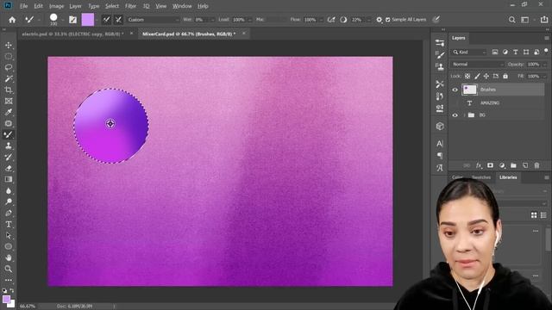Toggle lock all for layer
This screenshot has height=310, width=552.
click(505, 76)
